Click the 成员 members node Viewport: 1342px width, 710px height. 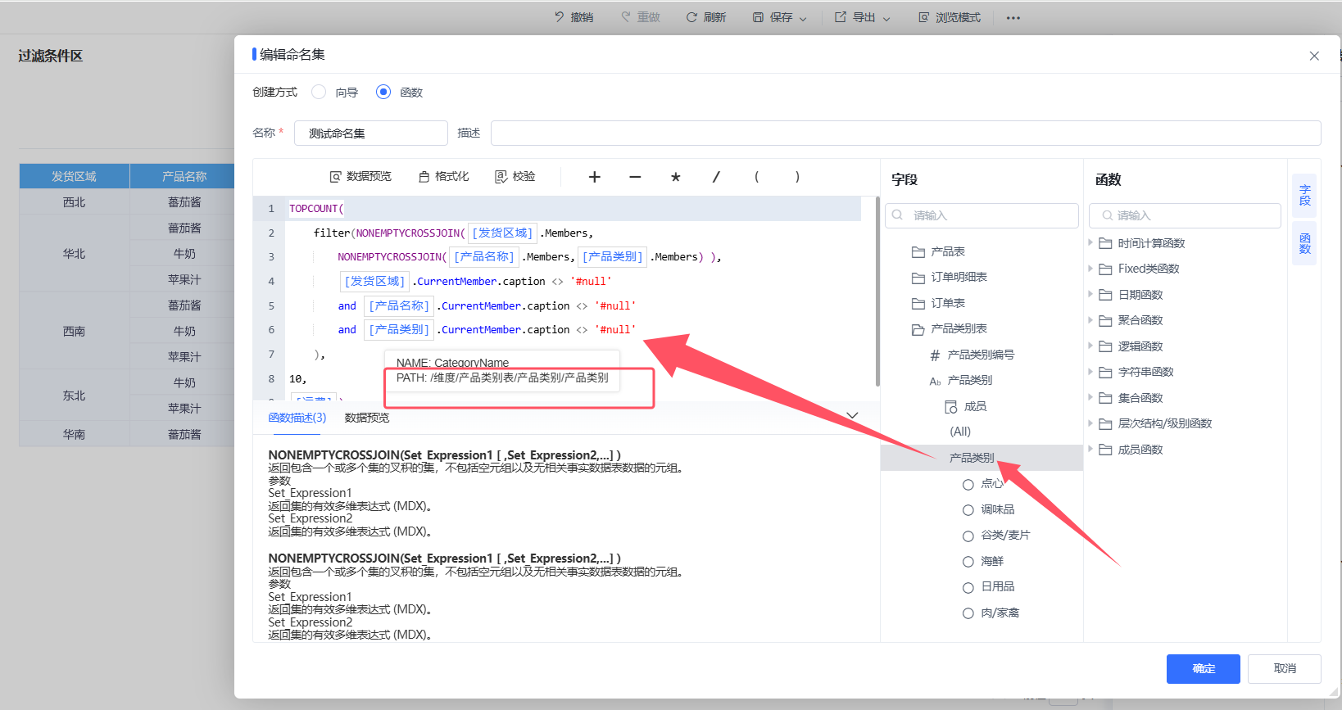[965, 406]
